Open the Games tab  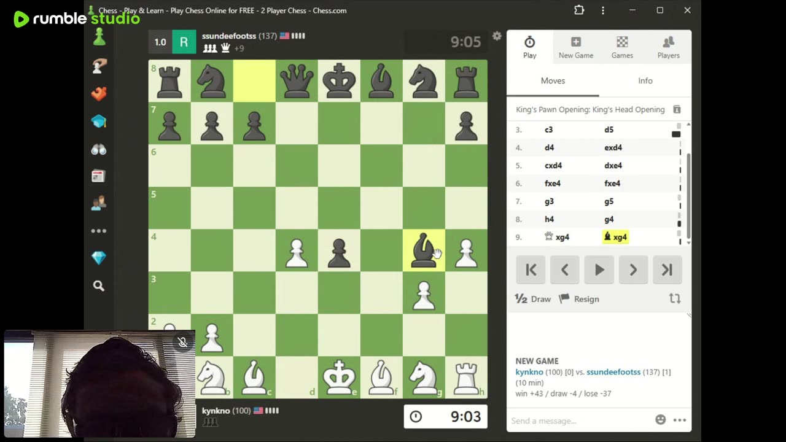[622, 47]
